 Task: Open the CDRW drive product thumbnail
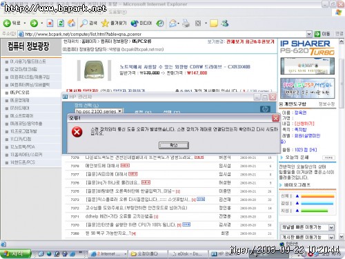pyautogui.click(x=94, y=70)
